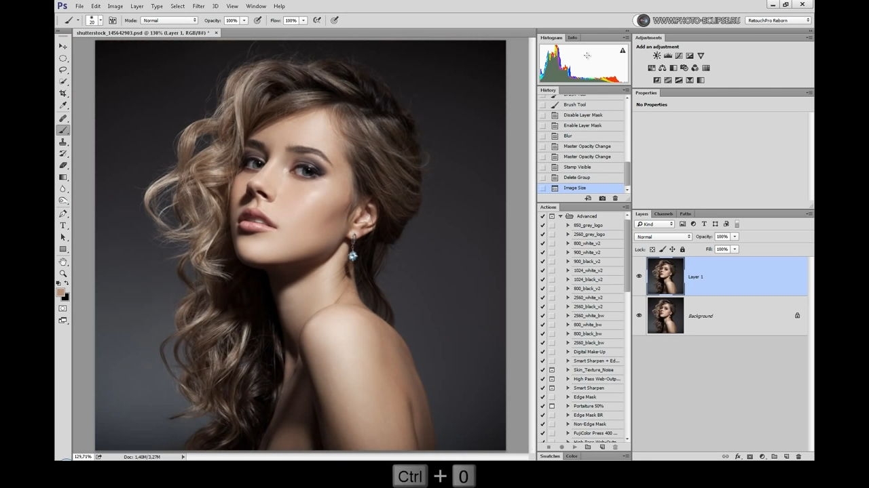The width and height of the screenshot is (869, 488).
Task: Add a Levels adjustment
Action: 668,56
